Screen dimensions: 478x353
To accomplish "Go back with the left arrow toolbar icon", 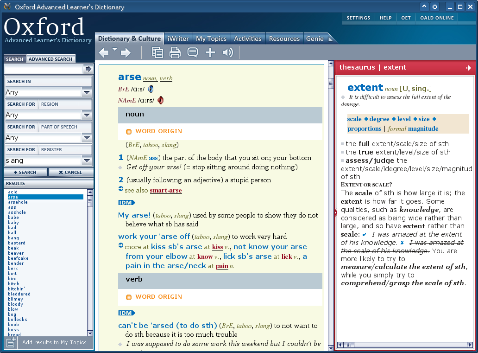I will click(x=104, y=52).
